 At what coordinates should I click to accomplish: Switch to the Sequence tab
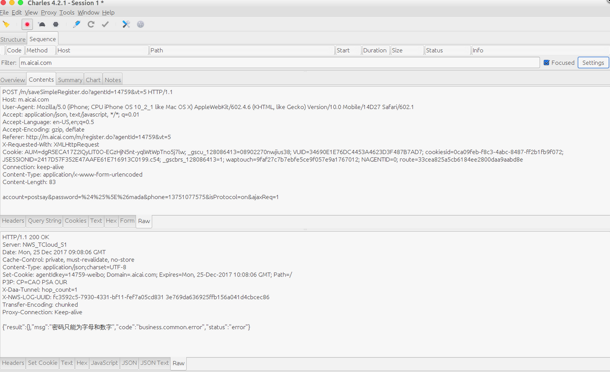43,39
